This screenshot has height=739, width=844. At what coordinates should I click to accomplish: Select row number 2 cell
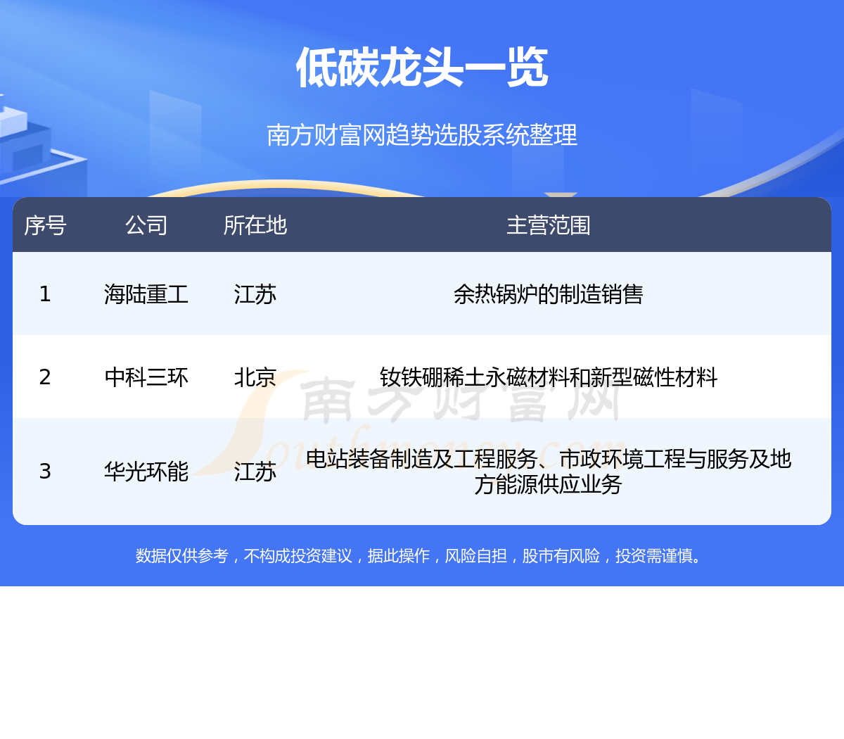point(45,377)
